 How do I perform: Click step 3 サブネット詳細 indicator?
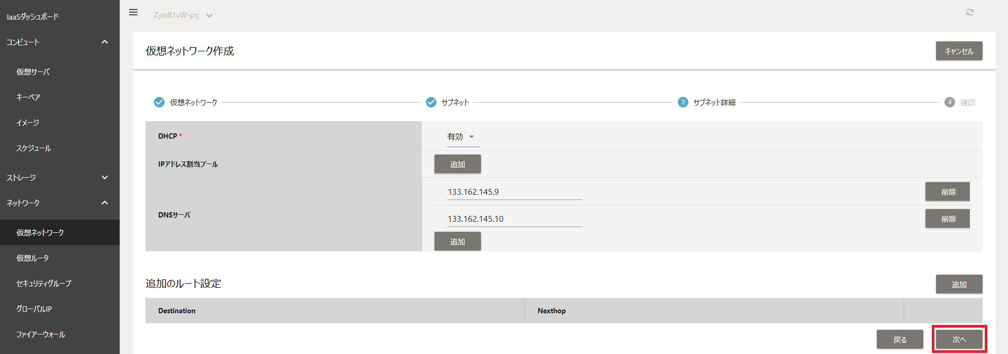tap(683, 102)
